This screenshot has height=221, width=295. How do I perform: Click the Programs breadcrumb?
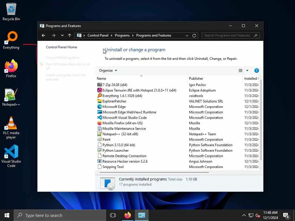(x=122, y=35)
